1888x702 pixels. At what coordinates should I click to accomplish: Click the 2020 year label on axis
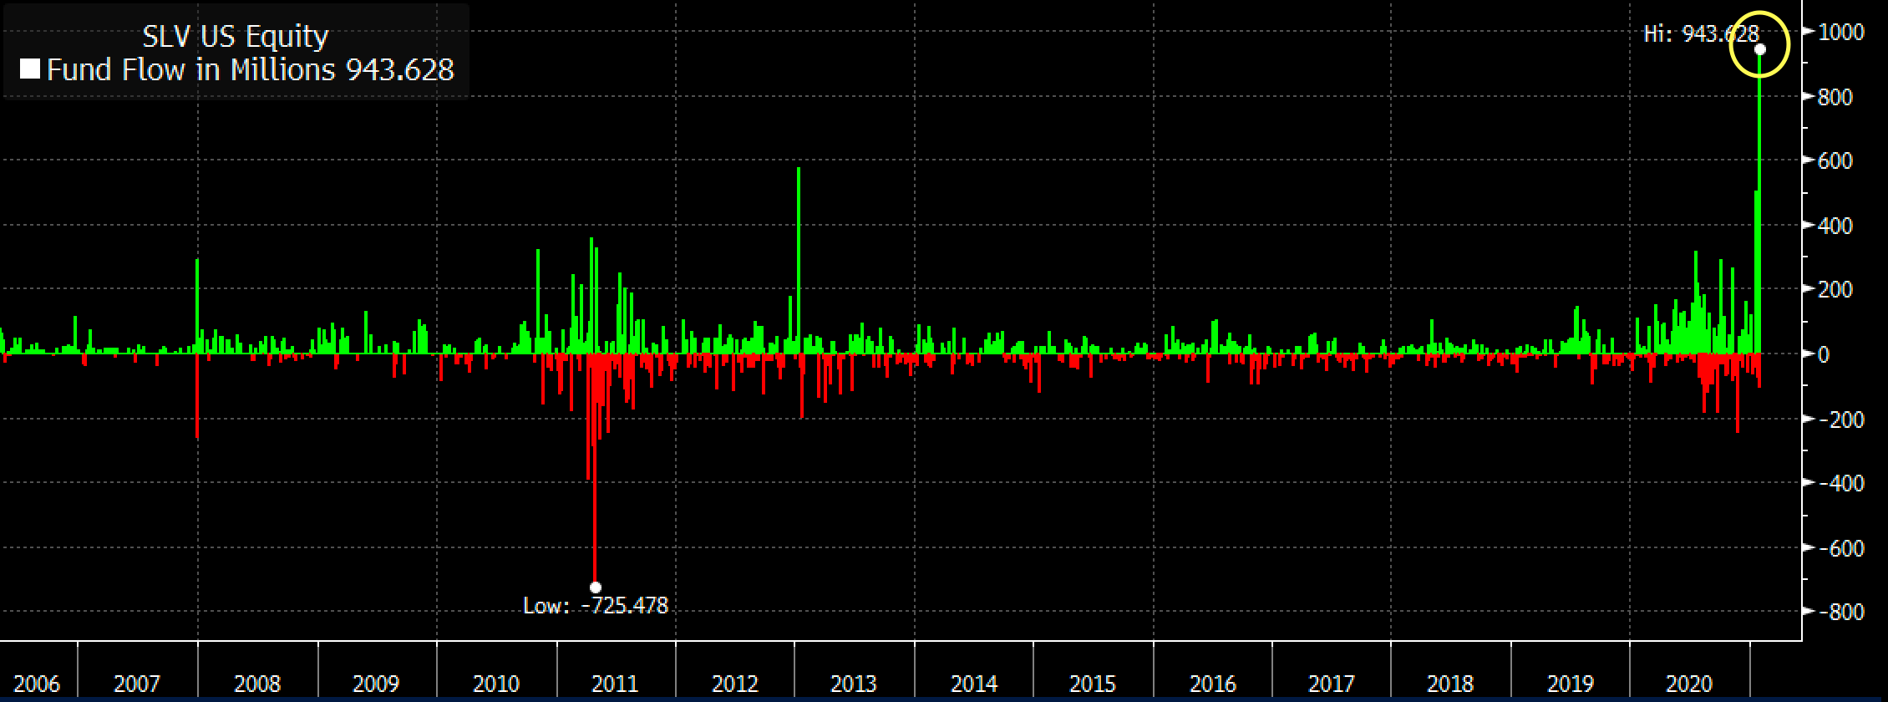click(x=1689, y=684)
